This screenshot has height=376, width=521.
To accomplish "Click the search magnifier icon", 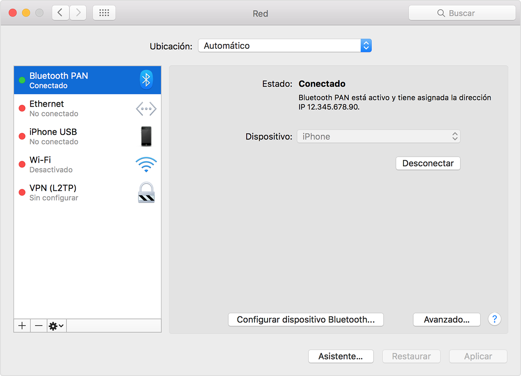I will point(441,13).
